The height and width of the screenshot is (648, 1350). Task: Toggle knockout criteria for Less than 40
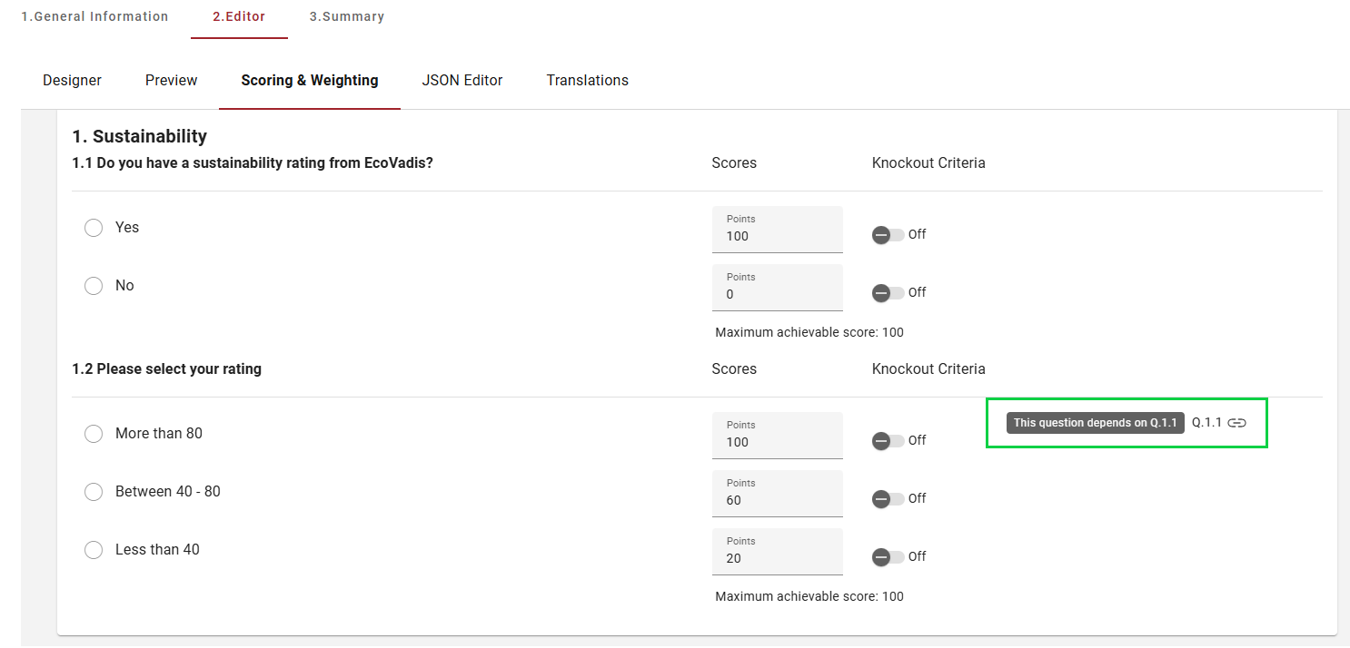(x=888, y=557)
